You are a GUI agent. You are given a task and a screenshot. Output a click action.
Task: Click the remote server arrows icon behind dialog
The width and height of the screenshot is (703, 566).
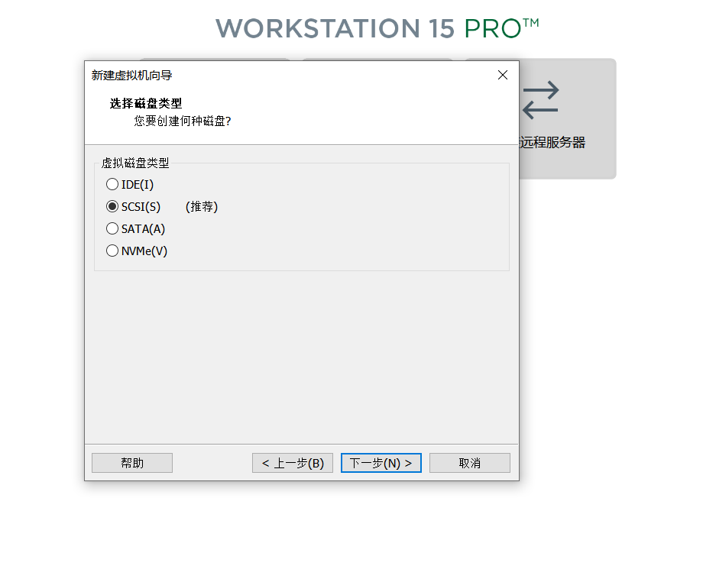click(x=541, y=100)
